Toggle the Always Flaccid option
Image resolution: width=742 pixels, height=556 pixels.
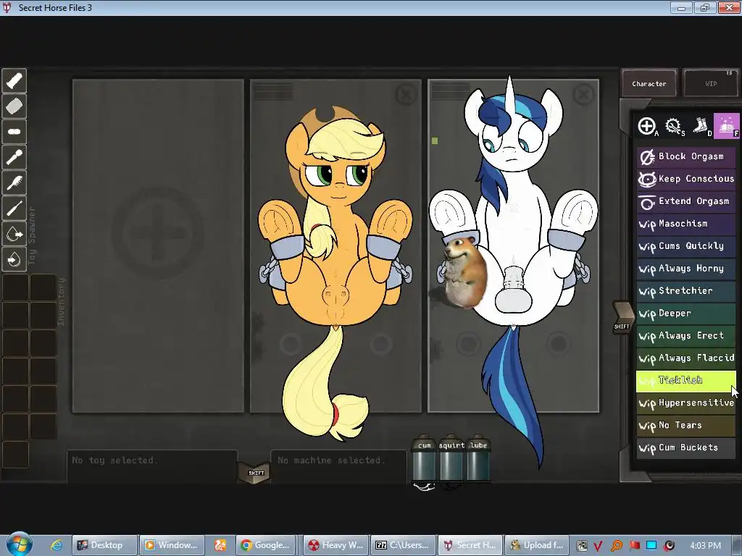click(x=685, y=358)
